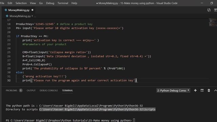Viewport: 217px width, 122px height.
Task: Click line number 32 in the gutter
Action: tap(9, 80)
